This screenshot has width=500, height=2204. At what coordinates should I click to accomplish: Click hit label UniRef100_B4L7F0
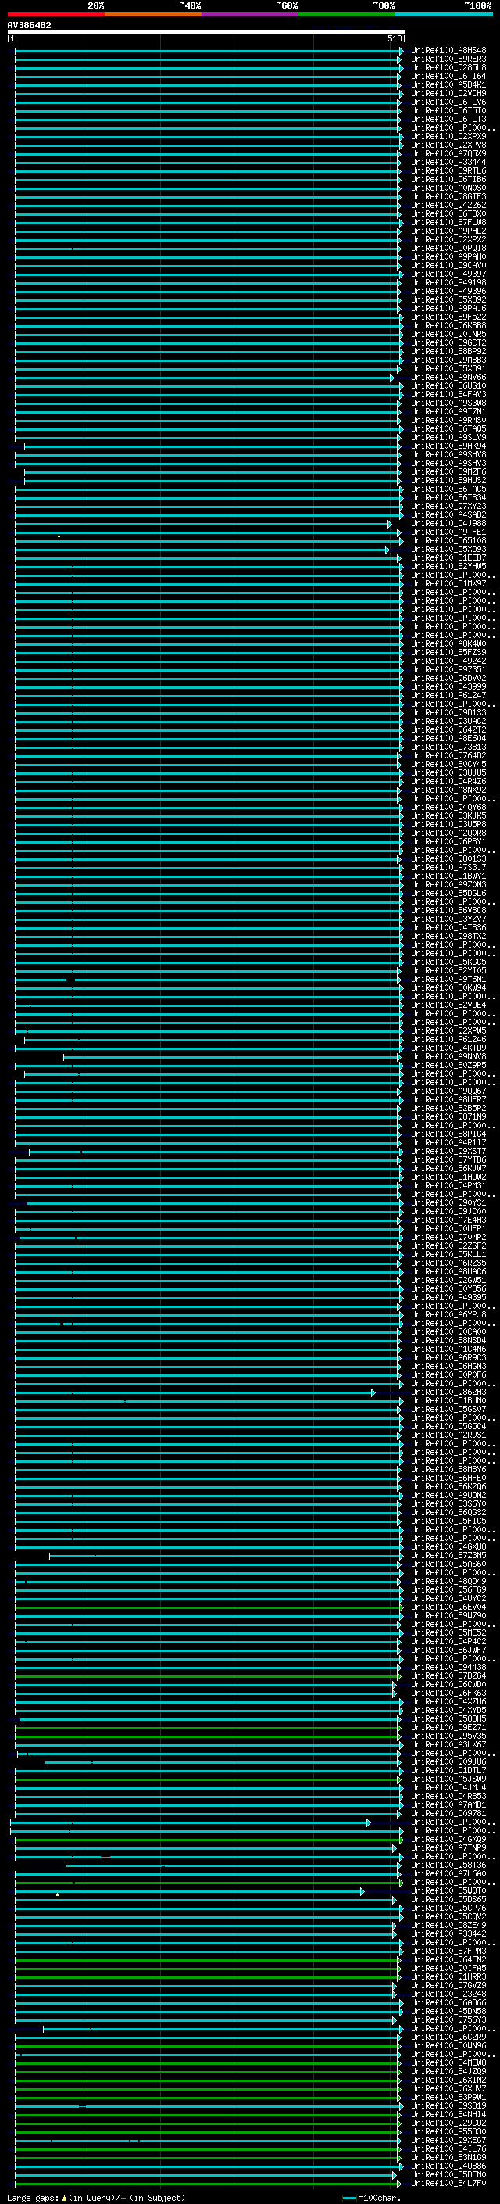coord(448,2184)
